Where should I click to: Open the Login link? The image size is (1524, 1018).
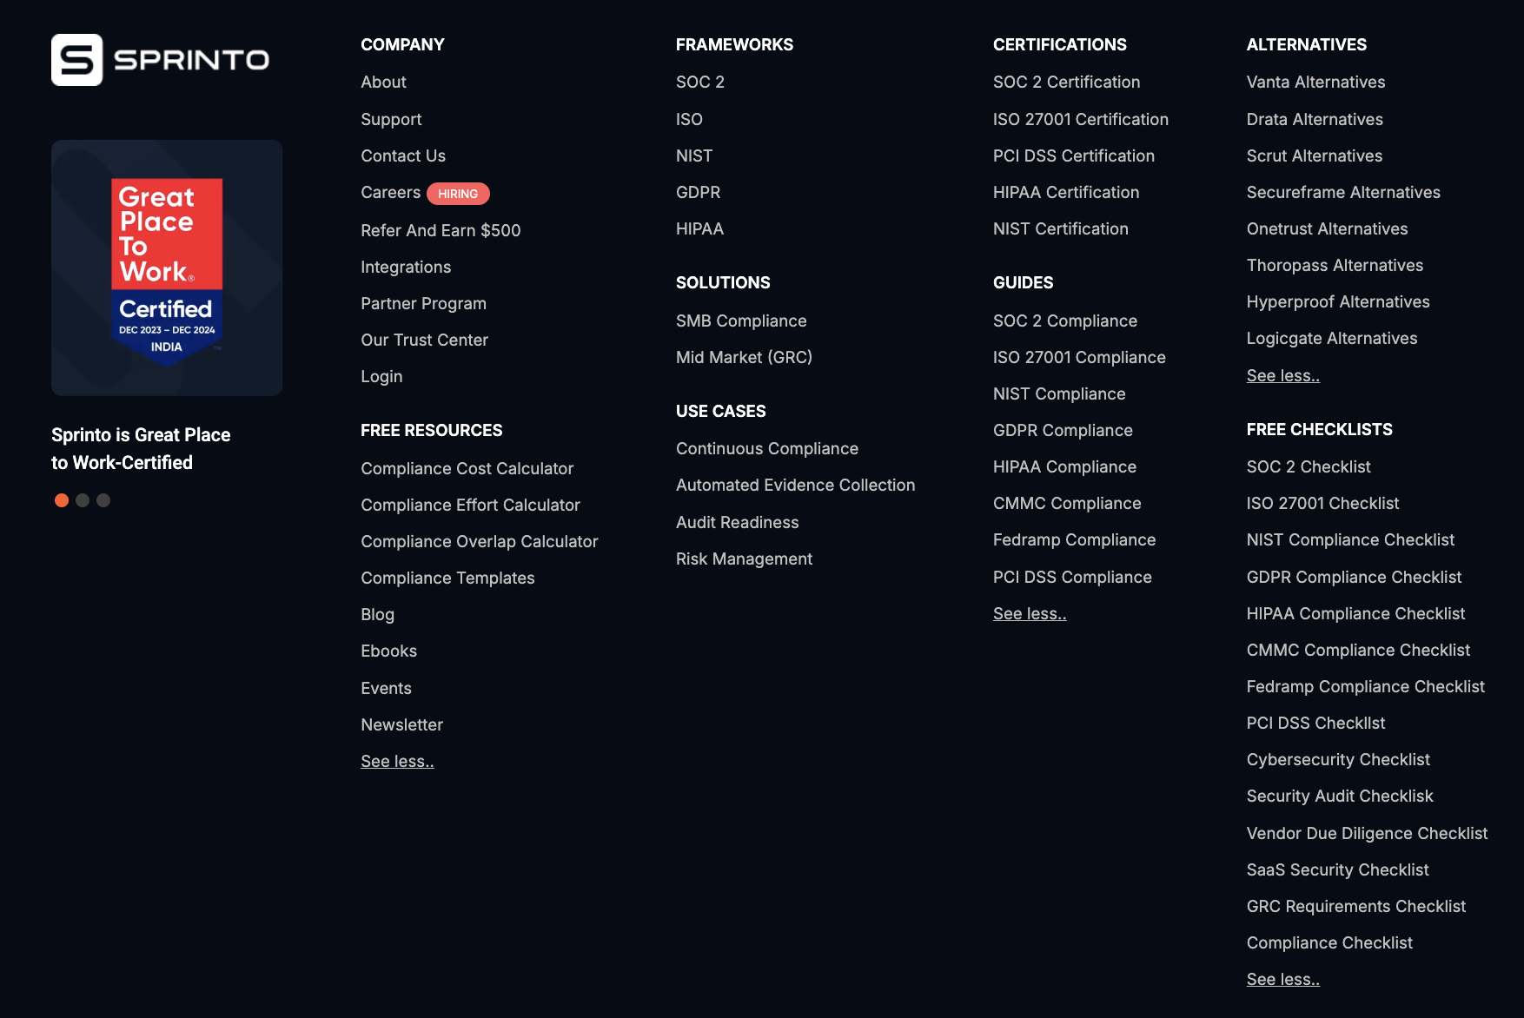pyautogui.click(x=381, y=376)
